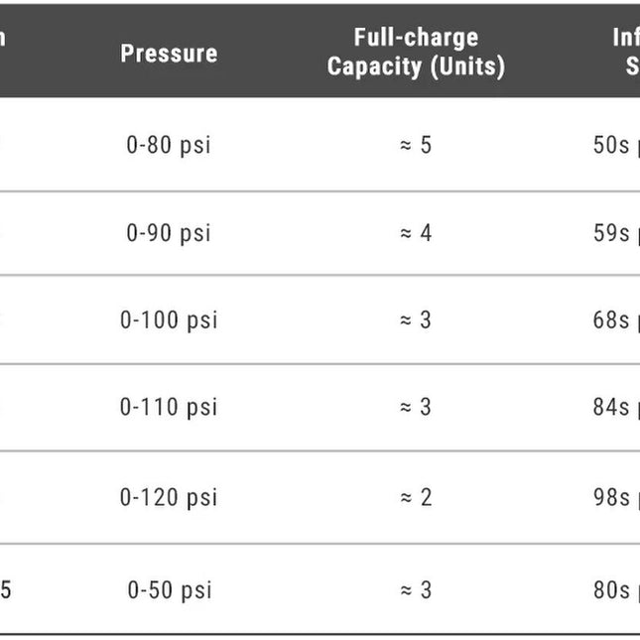Select the 0-90 psi cell

pos(169,233)
